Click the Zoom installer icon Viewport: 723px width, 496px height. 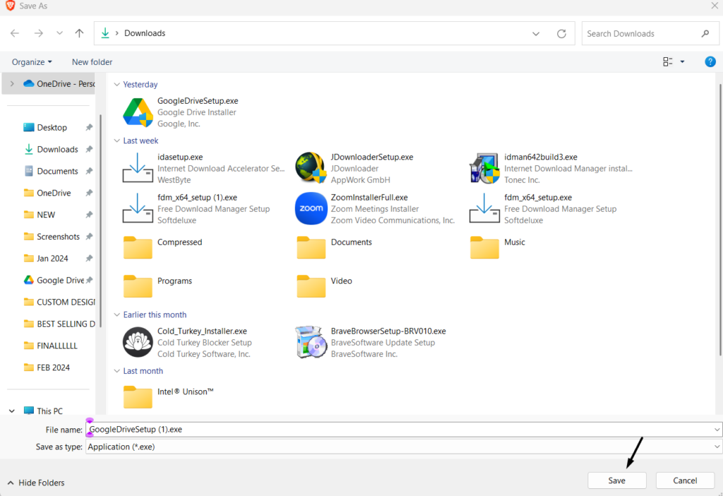(311, 208)
